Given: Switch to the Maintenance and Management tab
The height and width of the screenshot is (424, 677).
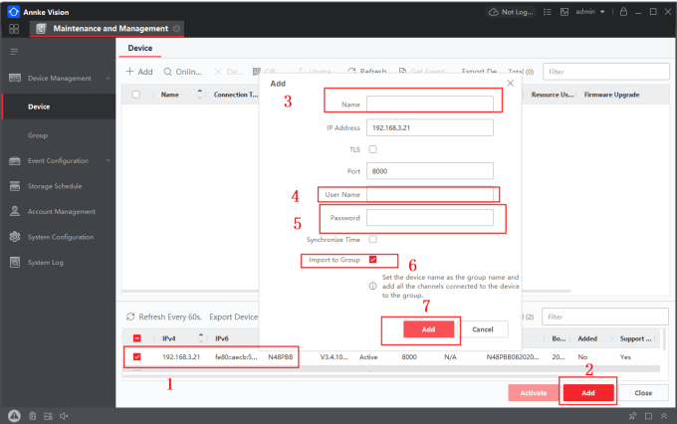Looking at the screenshot, I should pyautogui.click(x=104, y=28).
